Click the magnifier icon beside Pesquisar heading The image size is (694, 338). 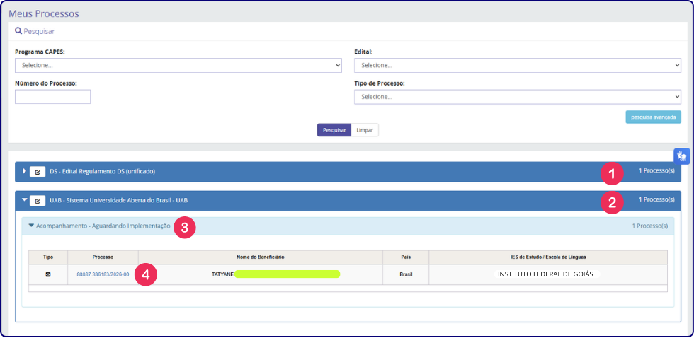[x=18, y=31]
